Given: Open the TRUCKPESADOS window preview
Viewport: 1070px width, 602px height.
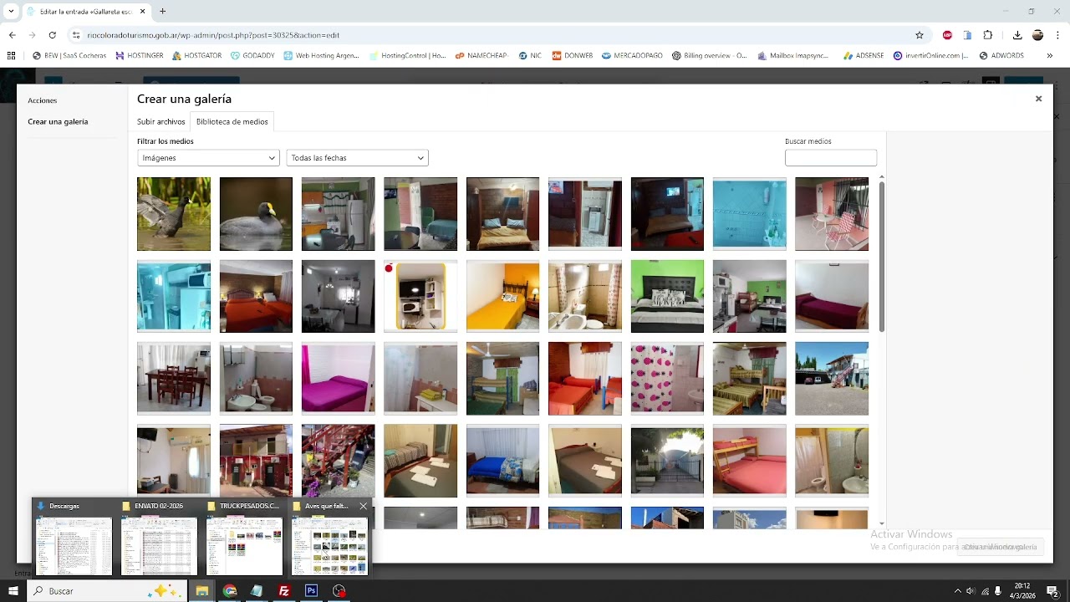Looking at the screenshot, I should pyautogui.click(x=244, y=538).
